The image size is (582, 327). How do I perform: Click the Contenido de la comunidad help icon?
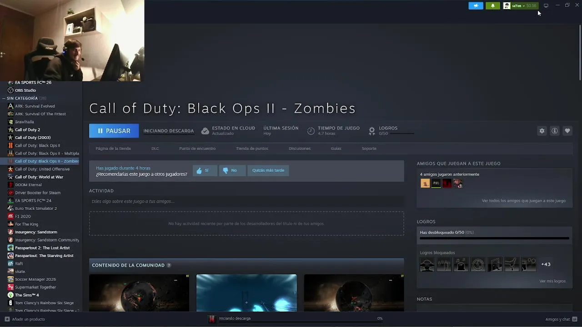[169, 265]
